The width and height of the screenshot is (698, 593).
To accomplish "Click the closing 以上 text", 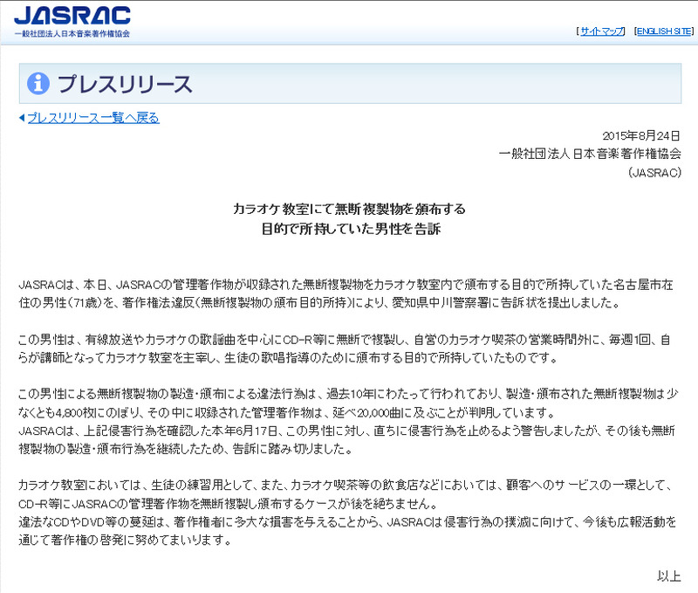I will pos(667,576).
